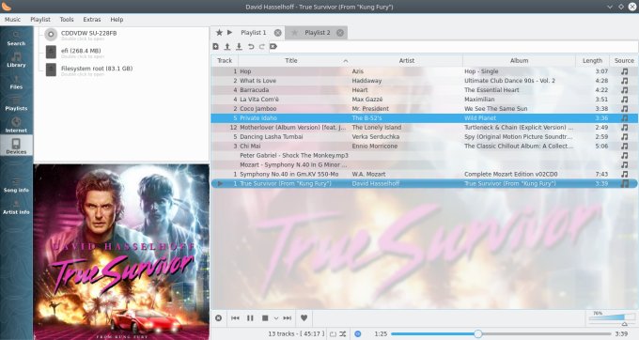The height and width of the screenshot is (340, 639).
Task: Adjust the volume slider at 76%
Action: (x=612, y=318)
